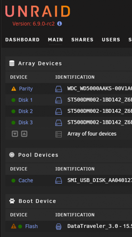Viewport: 132px width, 237px height.
Task: Click the Disk 3 row drive icon
Action: pyautogui.click(x=59, y=123)
